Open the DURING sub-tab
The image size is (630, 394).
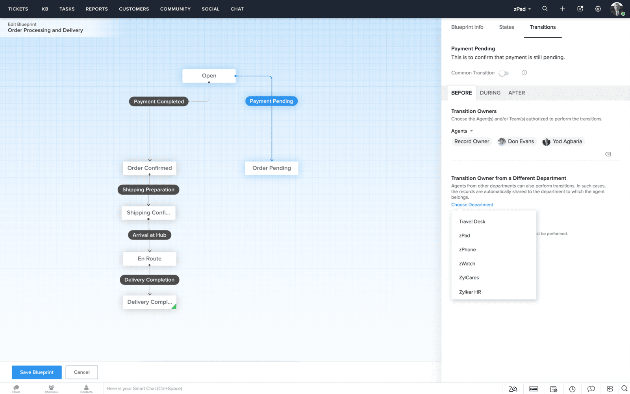[x=490, y=93]
